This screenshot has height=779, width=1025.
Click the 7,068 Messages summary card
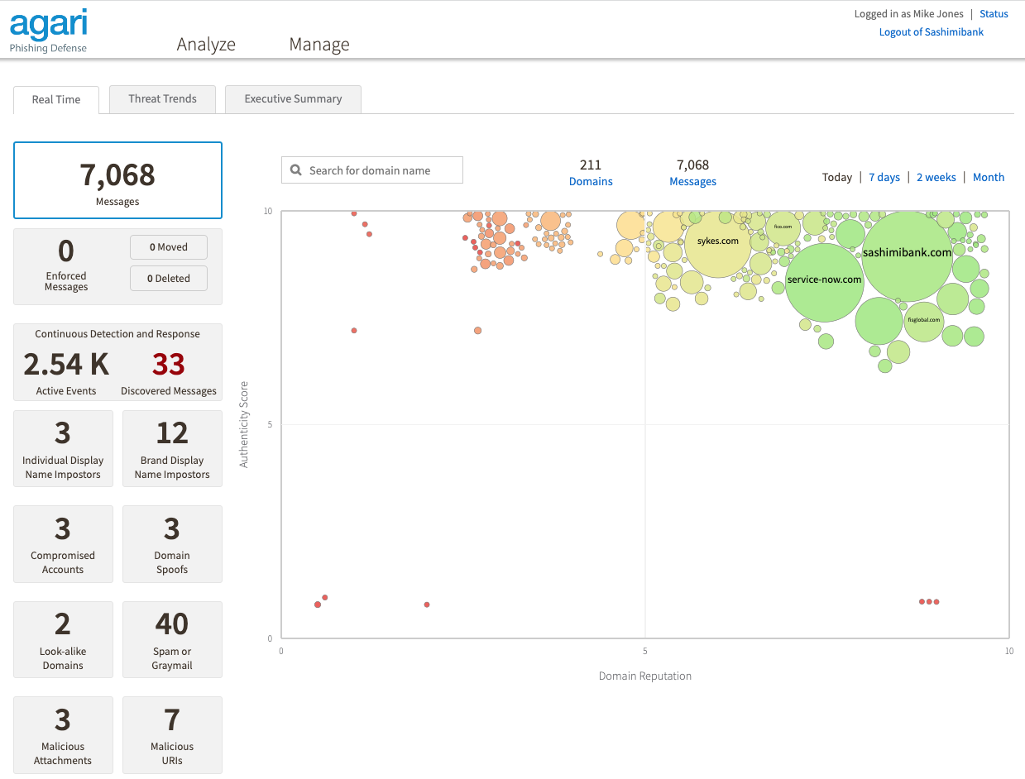coord(117,180)
